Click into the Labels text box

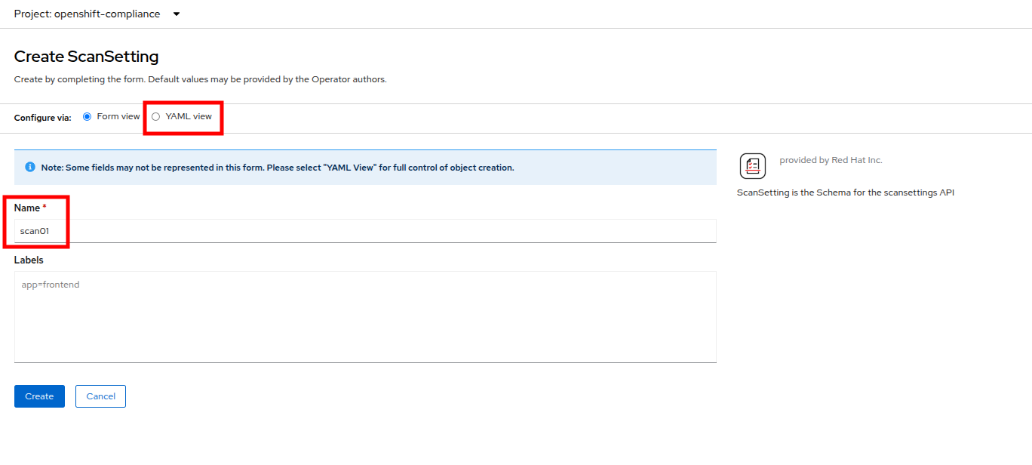[x=364, y=317]
